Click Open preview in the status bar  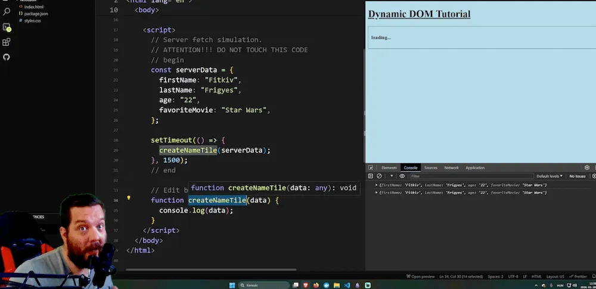(x=420, y=276)
